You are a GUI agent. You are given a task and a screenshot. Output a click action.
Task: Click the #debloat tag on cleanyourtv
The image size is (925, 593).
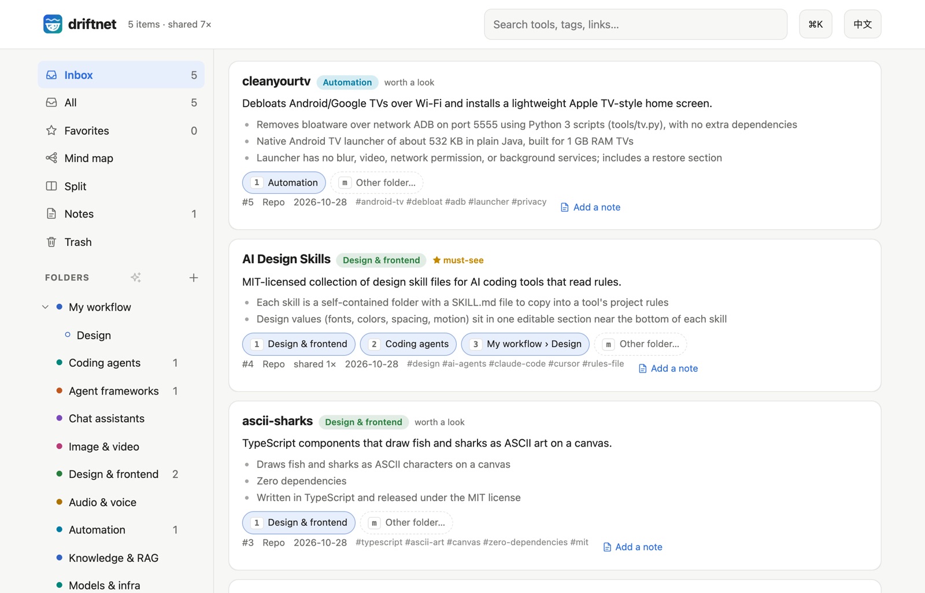pyautogui.click(x=424, y=202)
